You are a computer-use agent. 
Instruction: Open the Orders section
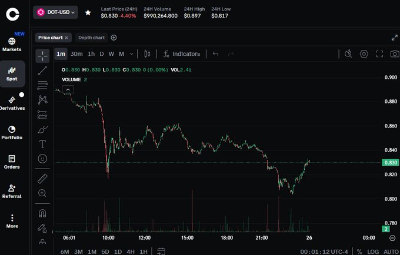coord(12,162)
